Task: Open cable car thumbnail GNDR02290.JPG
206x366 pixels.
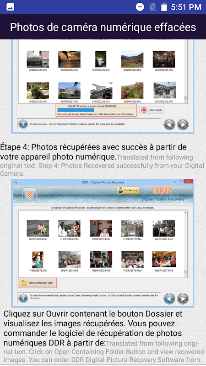Action: 164,91
